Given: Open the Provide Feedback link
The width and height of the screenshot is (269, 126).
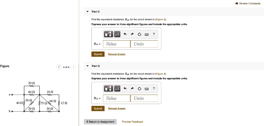Looking at the screenshot, I should [x=132, y=122].
